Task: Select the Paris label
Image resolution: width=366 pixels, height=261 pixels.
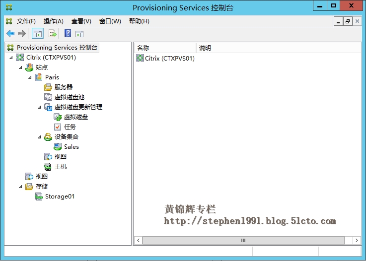Action: click(52, 77)
